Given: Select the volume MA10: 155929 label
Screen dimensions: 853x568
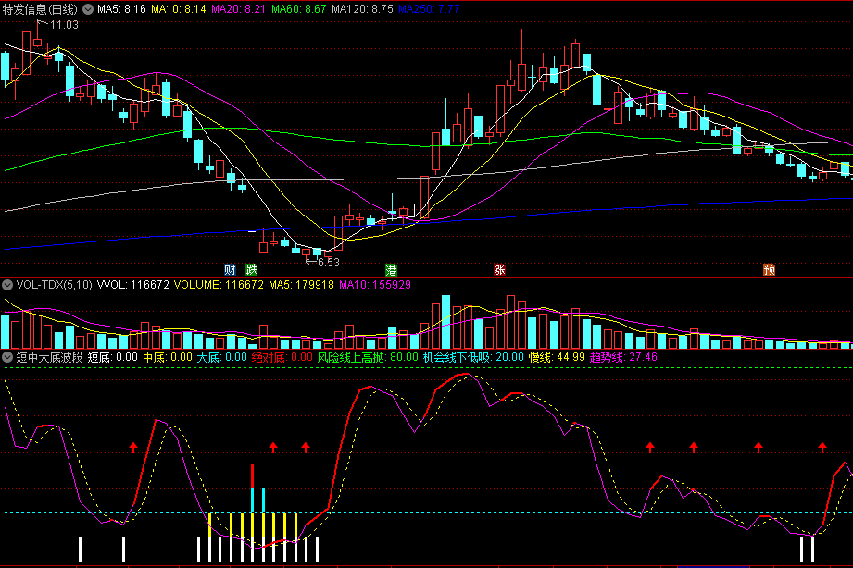Looking at the screenshot, I should 375,285.
